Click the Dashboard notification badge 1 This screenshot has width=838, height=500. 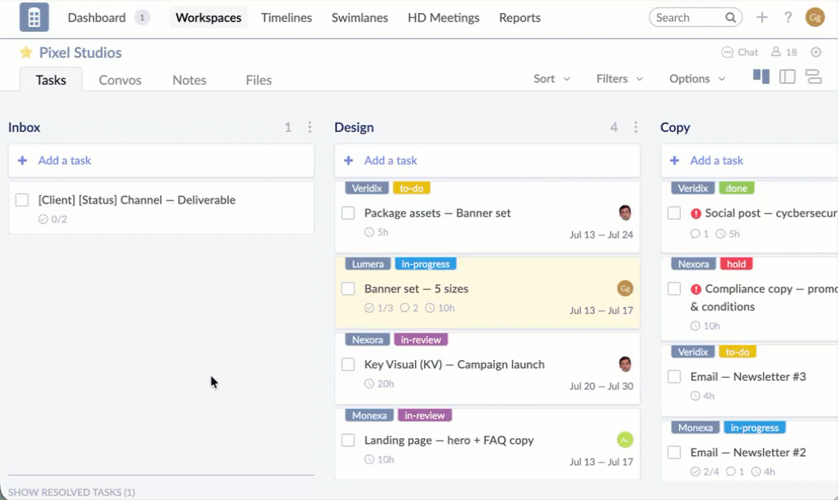142,18
